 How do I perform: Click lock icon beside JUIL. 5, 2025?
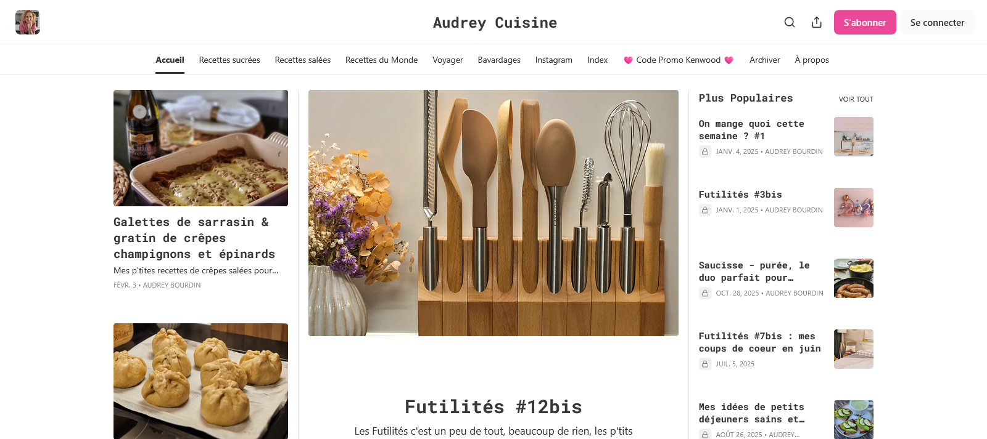[x=705, y=364]
